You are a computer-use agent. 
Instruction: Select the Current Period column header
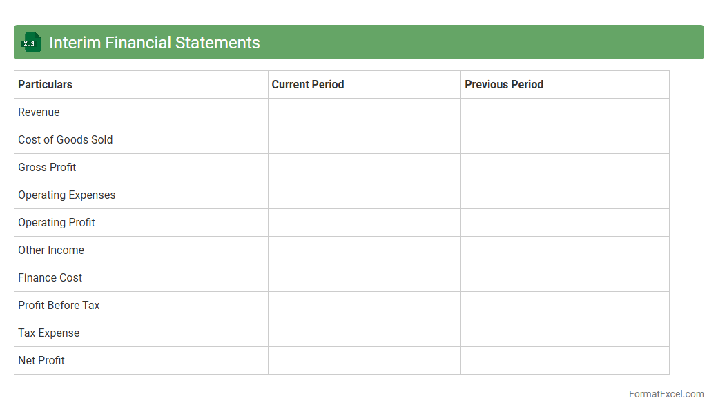(x=308, y=85)
